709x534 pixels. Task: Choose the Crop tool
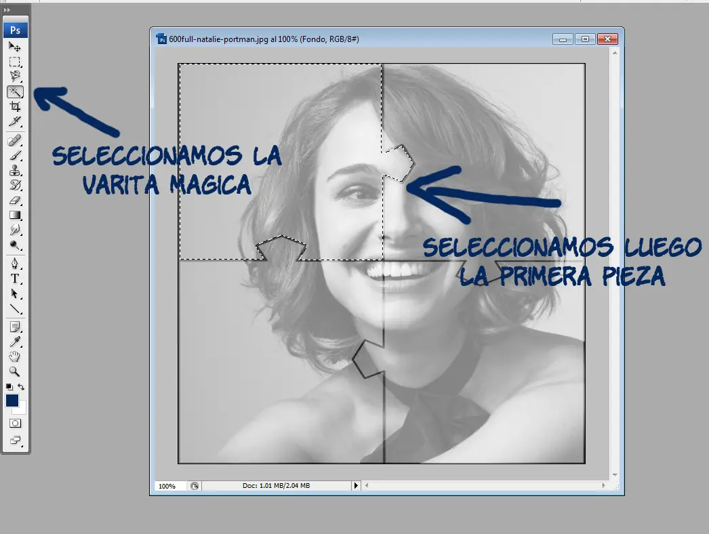pos(14,106)
